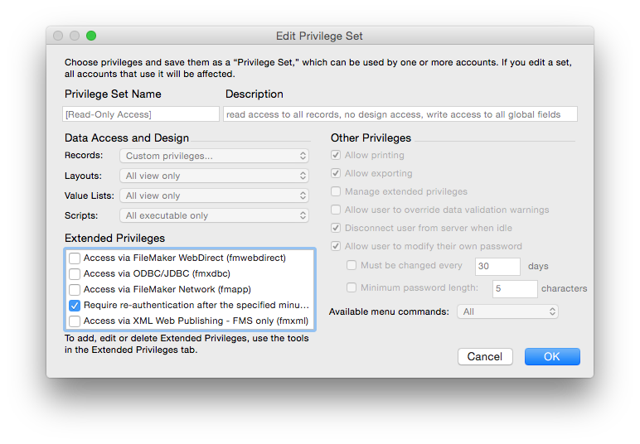Toggle Allow exporting checkbox

[x=336, y=174]
